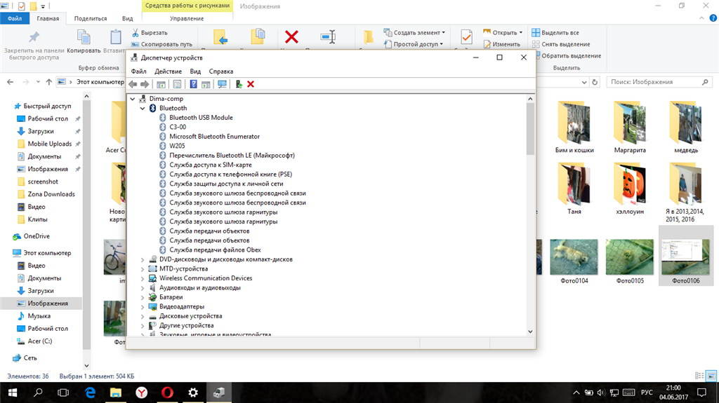Expand Wireless Communication Devices

click(x=143, y=278)
